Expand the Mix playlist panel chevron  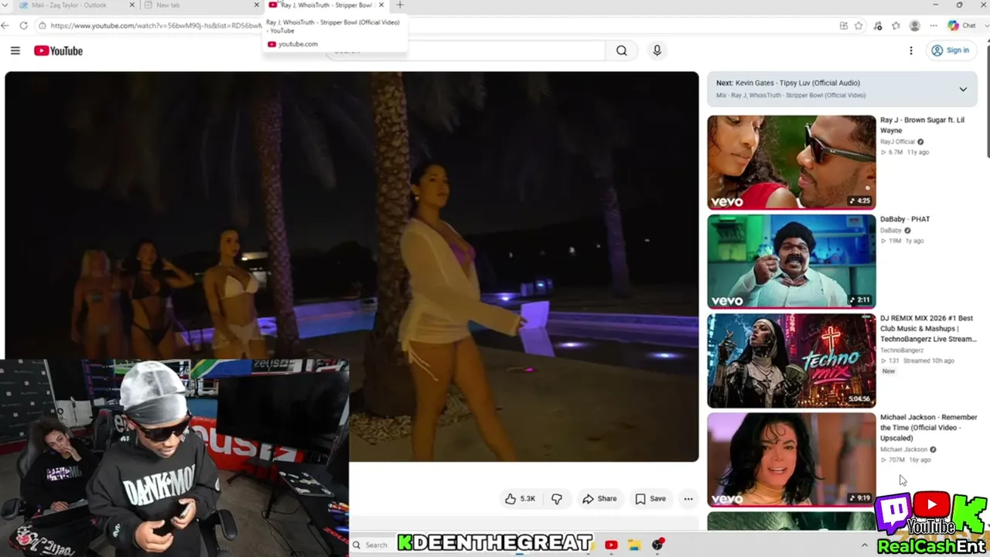pos(963,89)
